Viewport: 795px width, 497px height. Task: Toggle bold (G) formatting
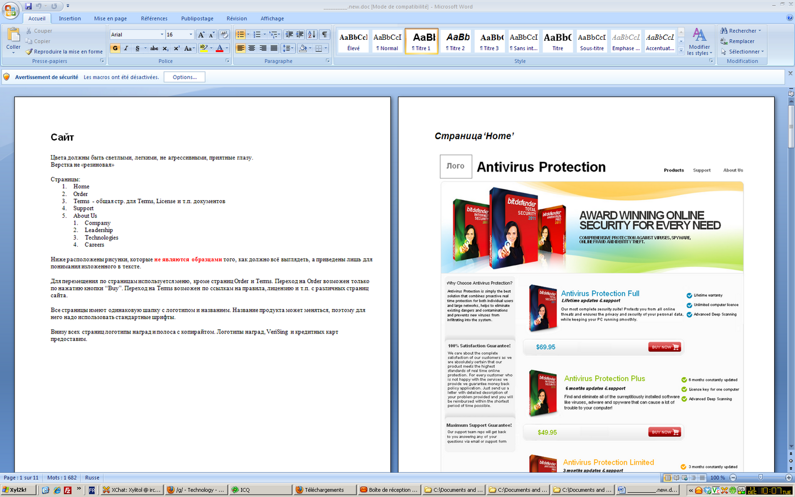115,48
